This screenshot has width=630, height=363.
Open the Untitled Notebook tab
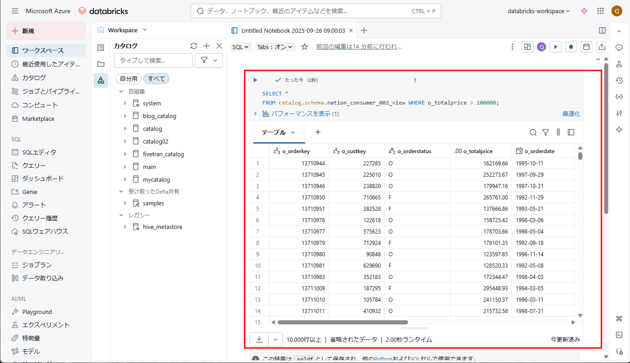[293, 30]
